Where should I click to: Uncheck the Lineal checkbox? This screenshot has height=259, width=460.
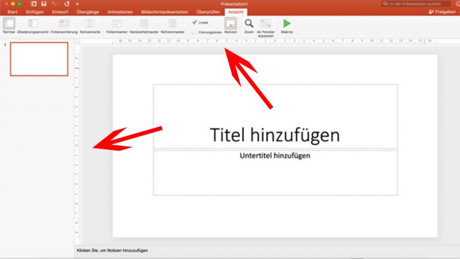click(195, 22)
